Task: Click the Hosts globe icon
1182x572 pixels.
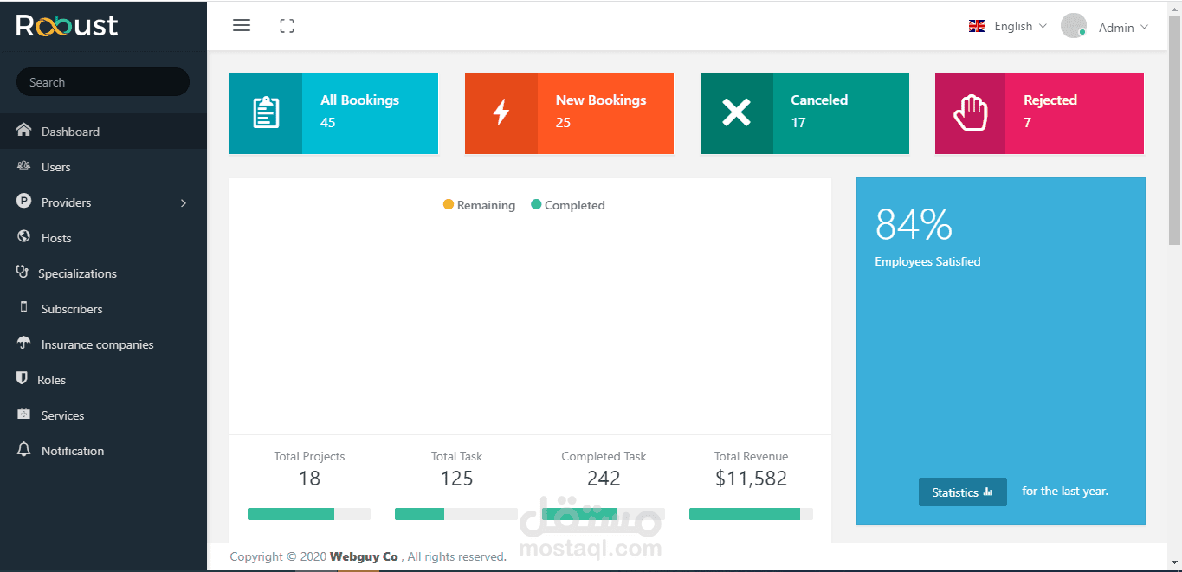Action: tap(24, 237)
